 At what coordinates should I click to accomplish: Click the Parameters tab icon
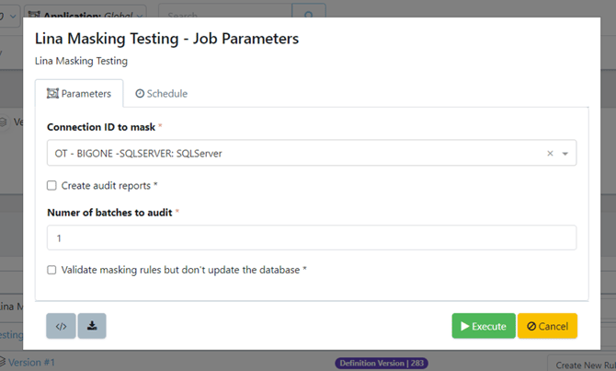tap(52, 93)
